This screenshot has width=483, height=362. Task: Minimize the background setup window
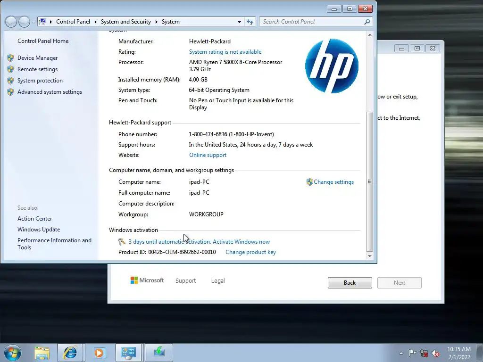point(401,49)
